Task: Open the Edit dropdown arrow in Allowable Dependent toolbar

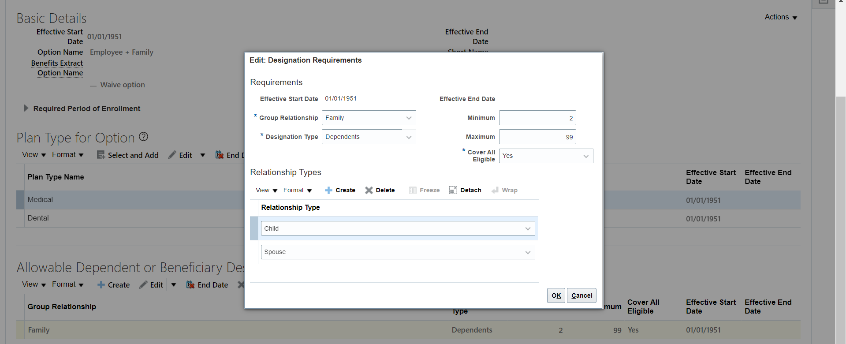Action: point(174,285)
